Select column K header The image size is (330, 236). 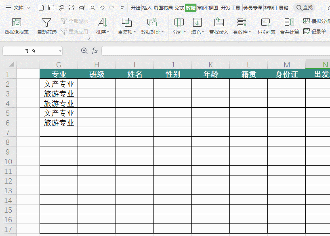coord(210,65)
